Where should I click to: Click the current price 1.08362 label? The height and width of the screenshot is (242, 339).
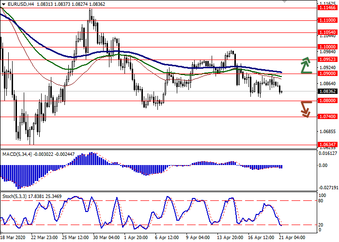pyautogui.click(x=327, y=91)
